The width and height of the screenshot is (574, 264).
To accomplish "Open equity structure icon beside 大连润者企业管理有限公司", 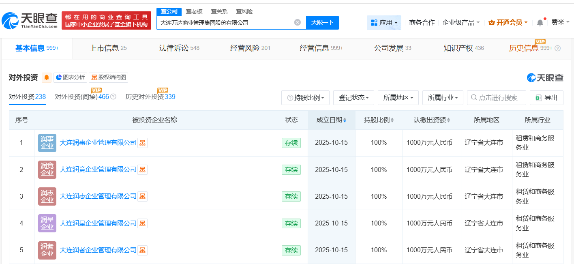I will pos(142,250).
